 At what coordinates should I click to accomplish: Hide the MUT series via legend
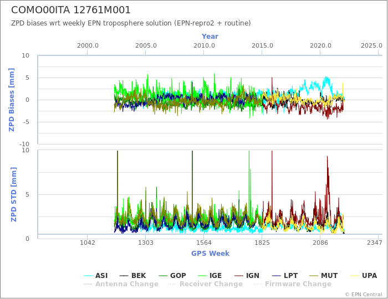click(x=324, y=276)
